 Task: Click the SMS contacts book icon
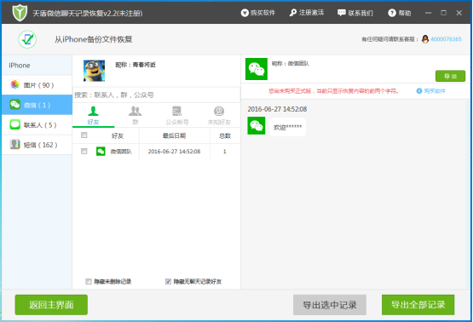(14, 145)
